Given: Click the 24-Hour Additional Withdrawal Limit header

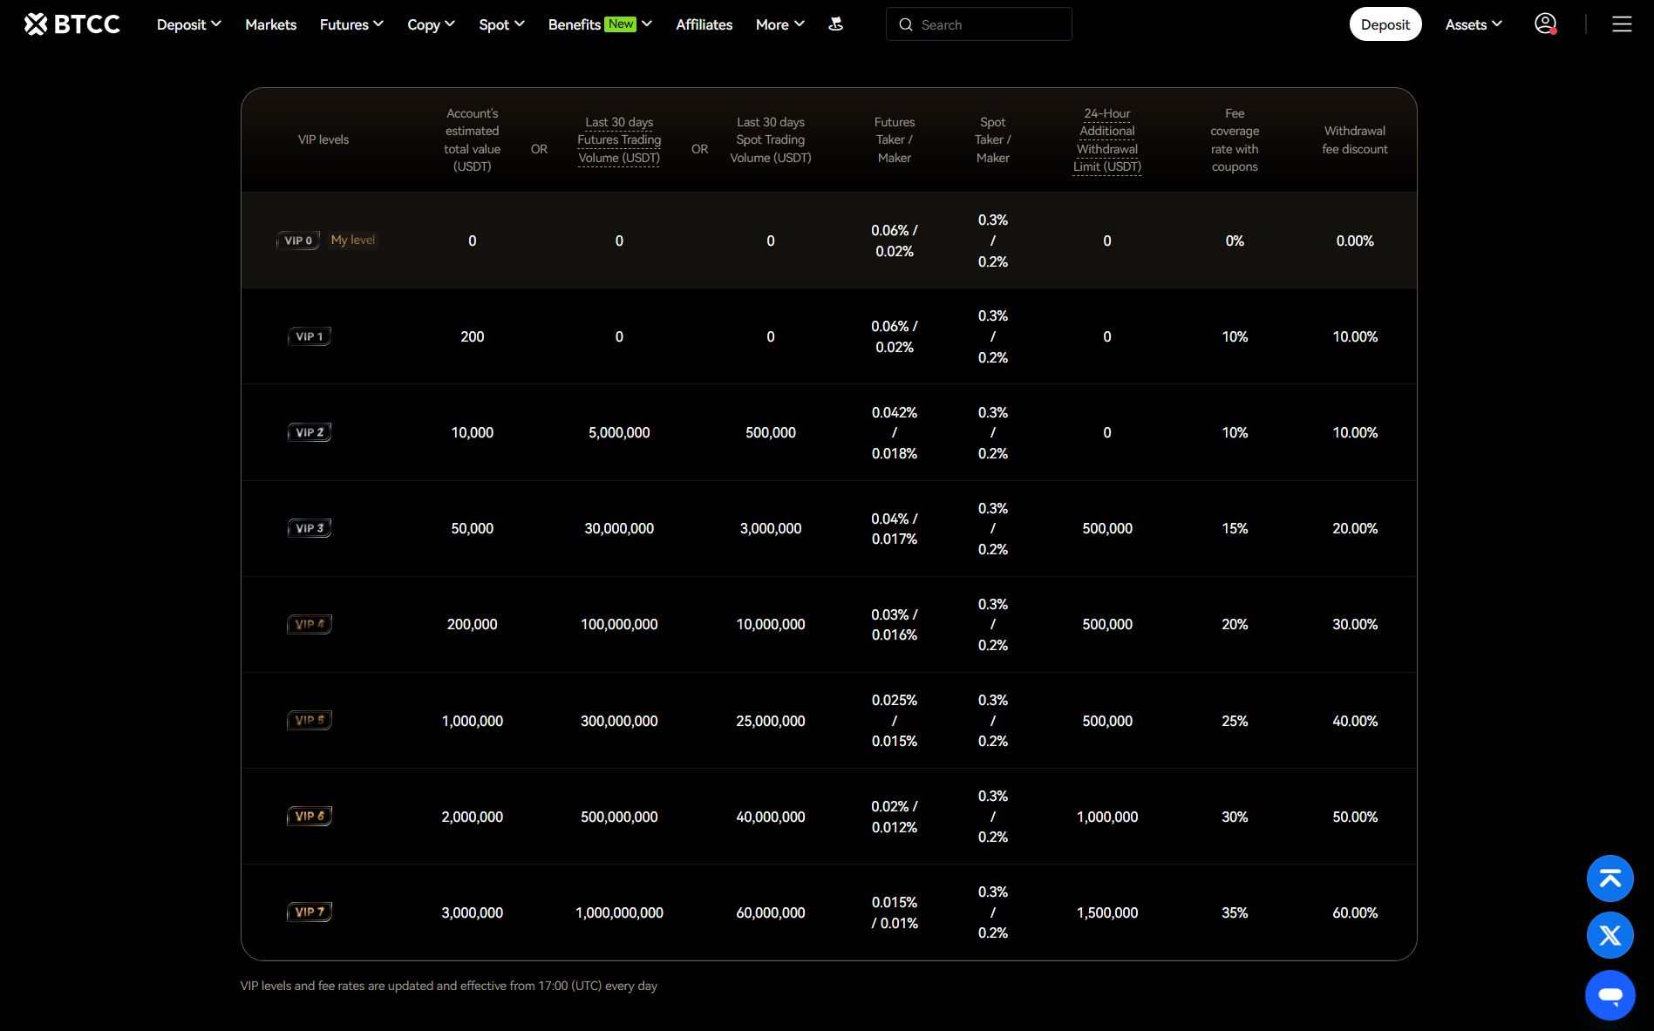Looking at the screenshot, I should [1107, 139].
